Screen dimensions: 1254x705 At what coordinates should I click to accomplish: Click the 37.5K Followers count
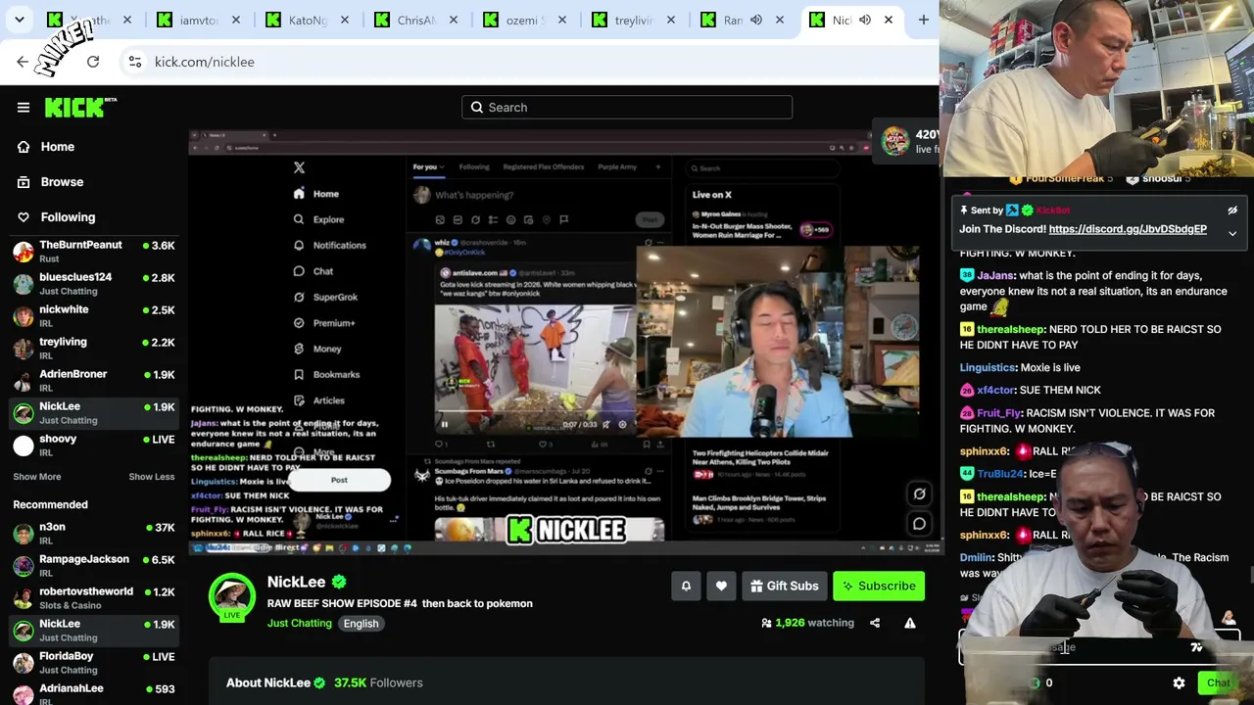(x=378, y=683)
